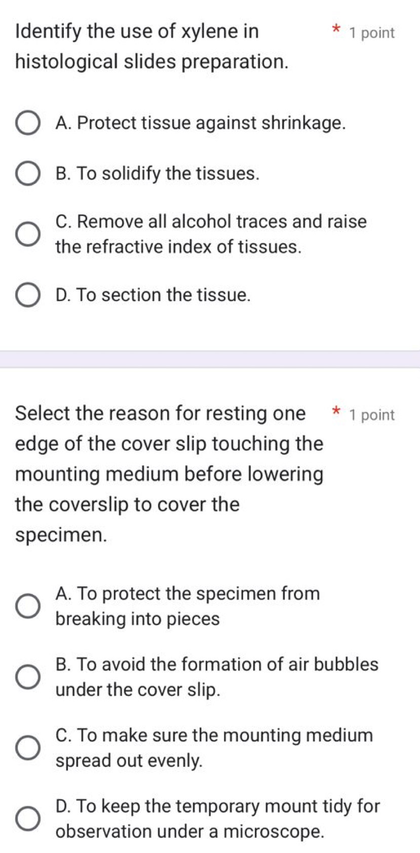Screen dimensions: 420x853
Task: Select radio button for 'Protect tissue against shrinkage'
Action: point(27,124)
